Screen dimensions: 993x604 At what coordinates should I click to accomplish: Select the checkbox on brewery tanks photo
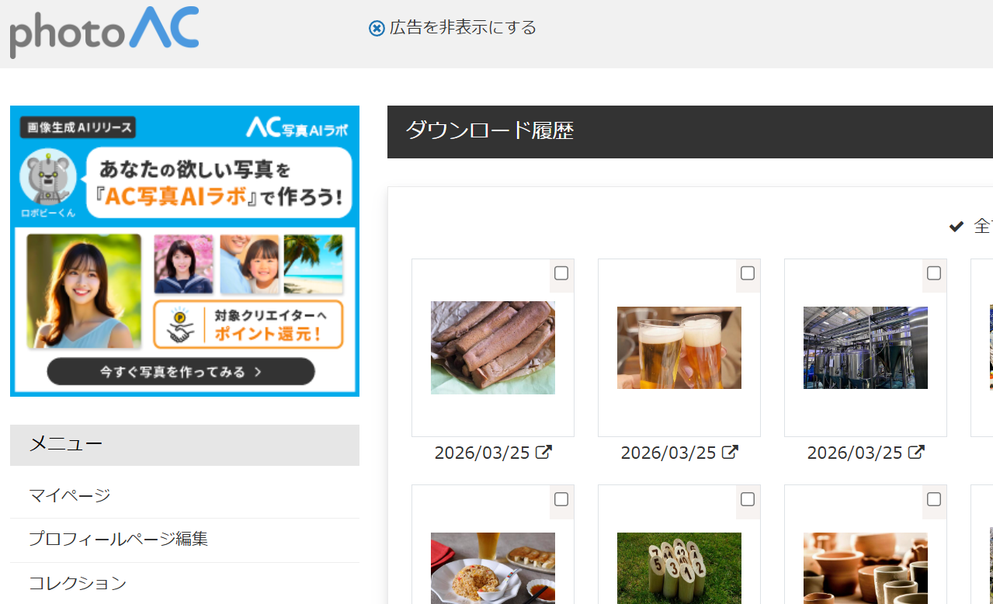934,273
